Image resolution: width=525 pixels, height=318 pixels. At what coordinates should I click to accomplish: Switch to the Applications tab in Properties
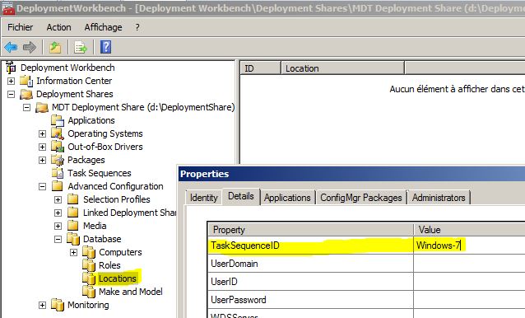pyautogui.click(x=287, y=198)
